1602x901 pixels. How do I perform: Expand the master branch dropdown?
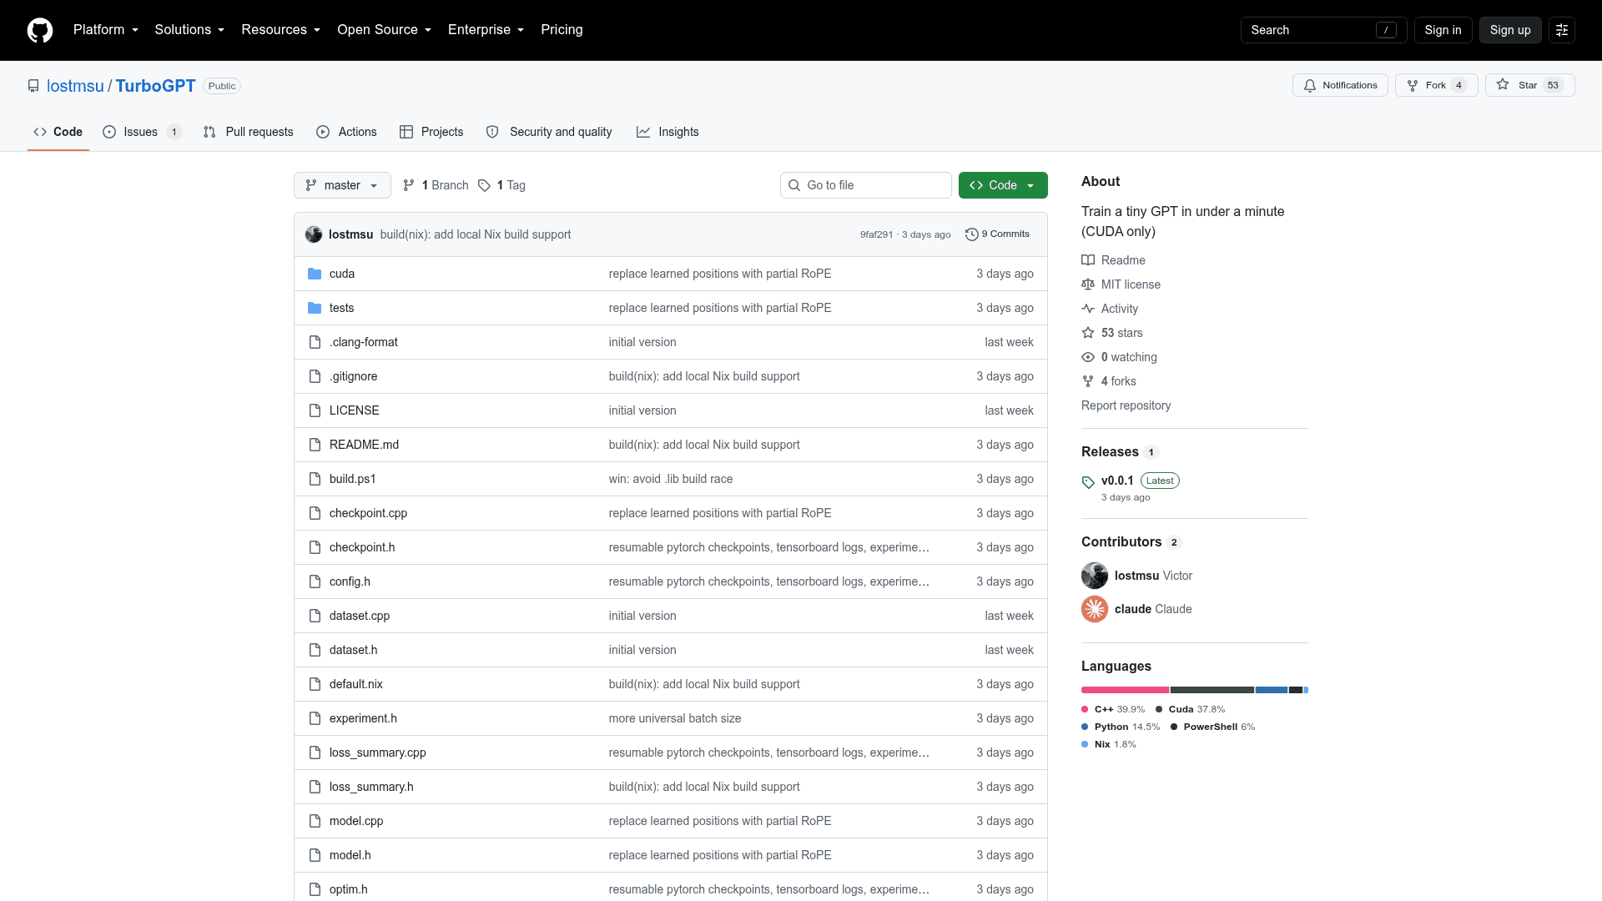coord(342,185)
